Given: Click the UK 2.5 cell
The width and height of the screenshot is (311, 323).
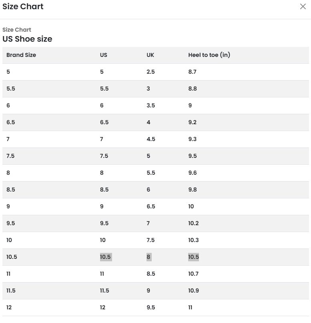Looking at the screenshot, I should [x=150, y=72].
